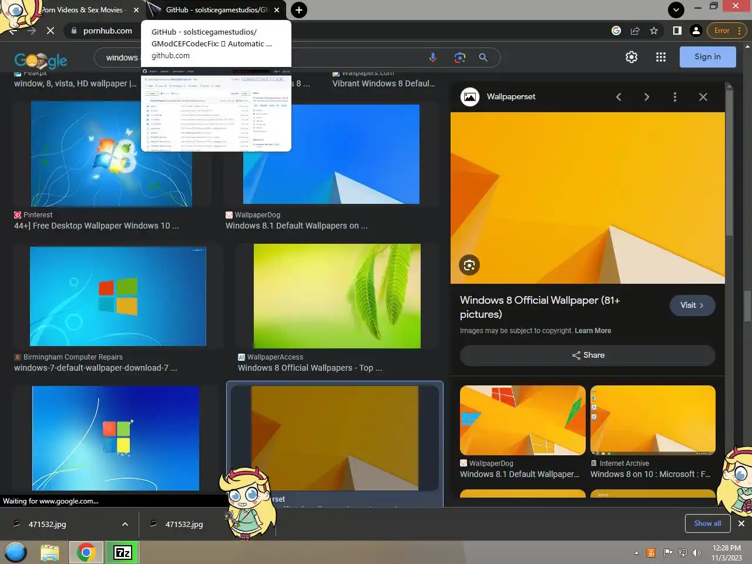Click 'Windows 8 on 10 : Microsoft' related title
Image resolution: width=752 pixels, height=564 pixels.
click(650, 474)
